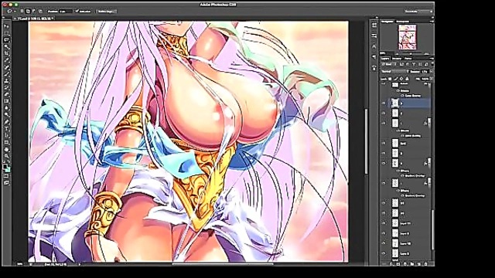495x278 pixels.
Task: Select the Path Selection tool
Action: pyautogui.click(x=6, y=136)
